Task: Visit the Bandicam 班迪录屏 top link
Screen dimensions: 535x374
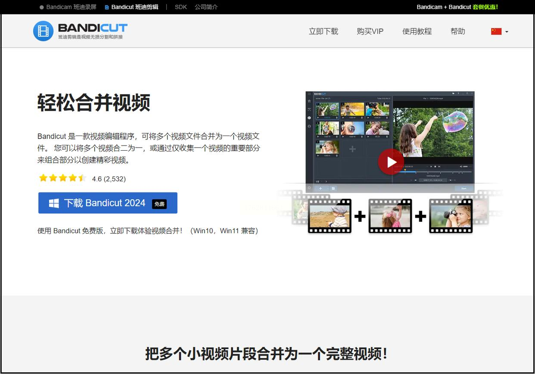Action: click(x=68, y=7)
